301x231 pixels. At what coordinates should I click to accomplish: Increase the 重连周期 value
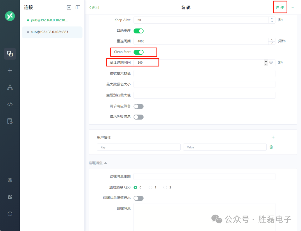272,40
